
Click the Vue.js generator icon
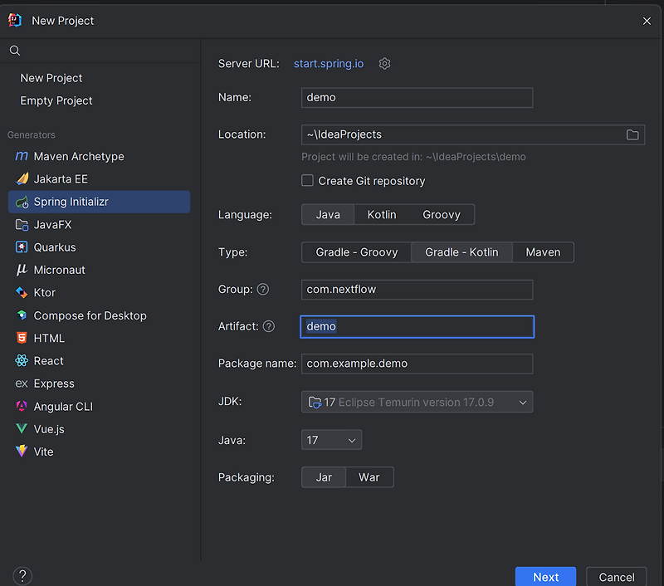coord(22,429)
